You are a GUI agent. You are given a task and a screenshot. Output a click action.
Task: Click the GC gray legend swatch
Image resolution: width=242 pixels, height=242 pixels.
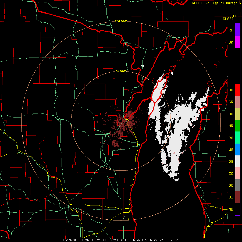click(x=237, y=185)
